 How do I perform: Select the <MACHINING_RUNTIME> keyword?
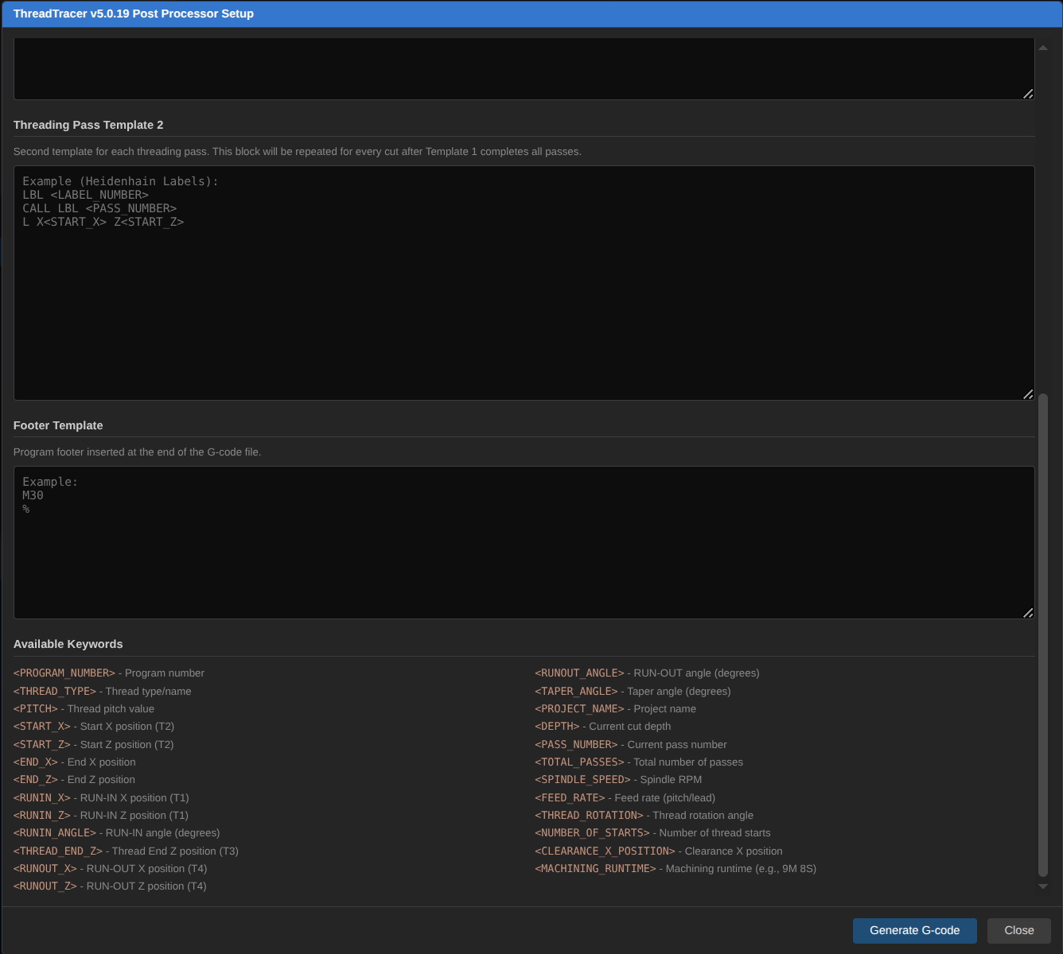(x=596, y=869)
